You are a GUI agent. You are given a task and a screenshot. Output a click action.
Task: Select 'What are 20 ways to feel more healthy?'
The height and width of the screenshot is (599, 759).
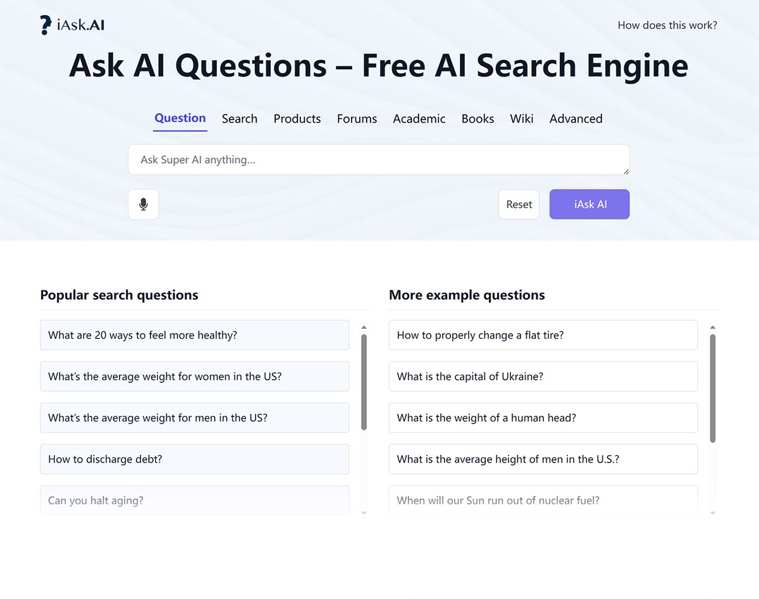pyautogui.click(x=194, y=335)
